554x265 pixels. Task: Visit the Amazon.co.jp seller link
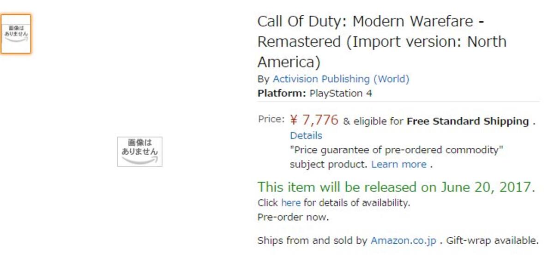pyautogui.click(x=403, y=241)
